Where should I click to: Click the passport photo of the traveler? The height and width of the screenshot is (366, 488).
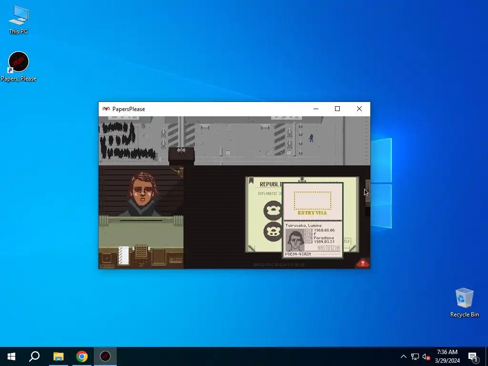tap(295, 240)
